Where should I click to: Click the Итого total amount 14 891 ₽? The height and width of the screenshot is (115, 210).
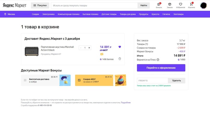click(x=179, y=56)
